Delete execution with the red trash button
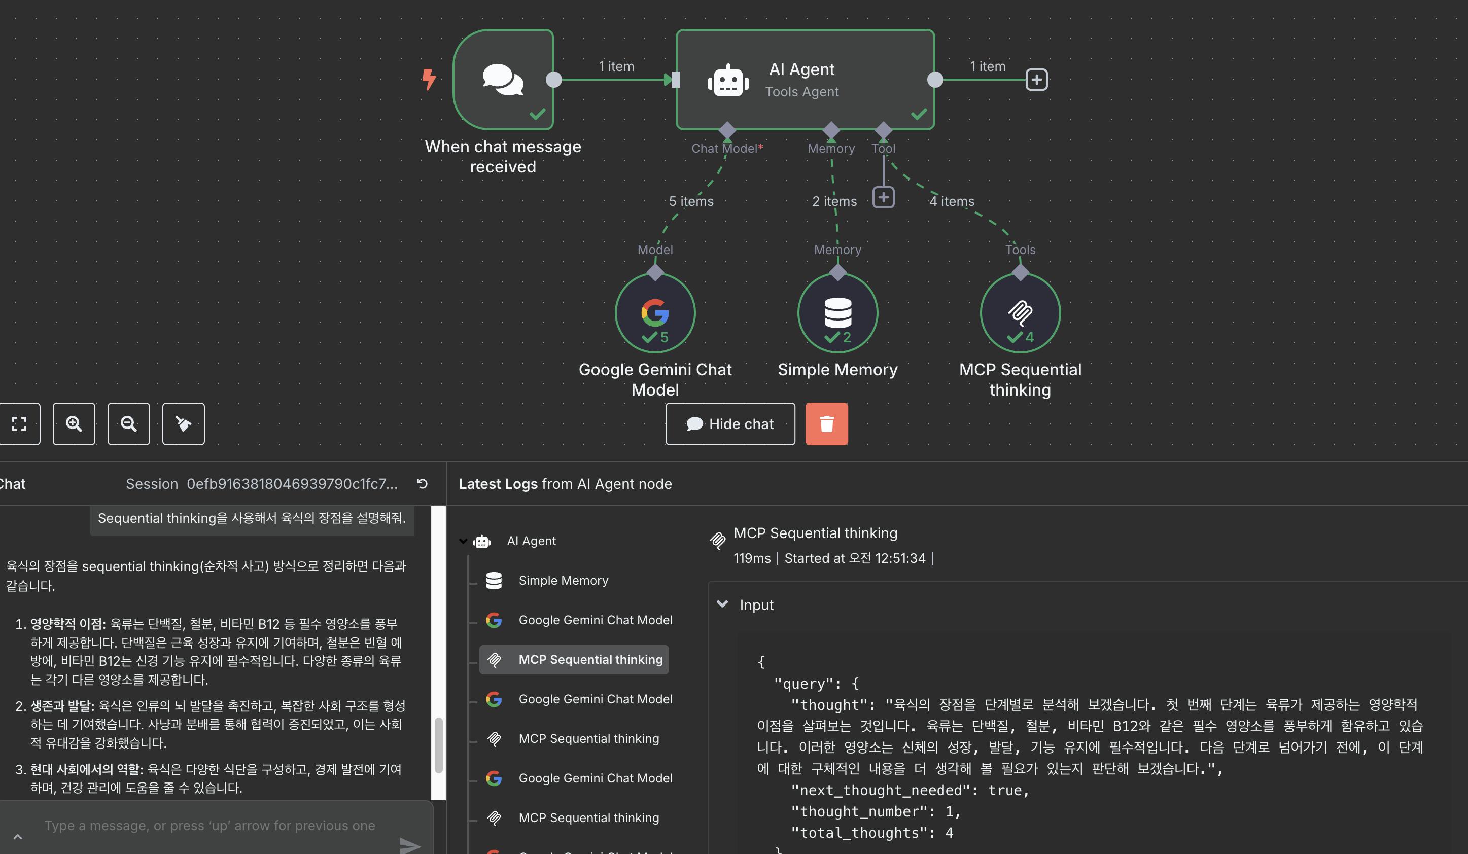The image size is (1468, 854). [826, 423]
